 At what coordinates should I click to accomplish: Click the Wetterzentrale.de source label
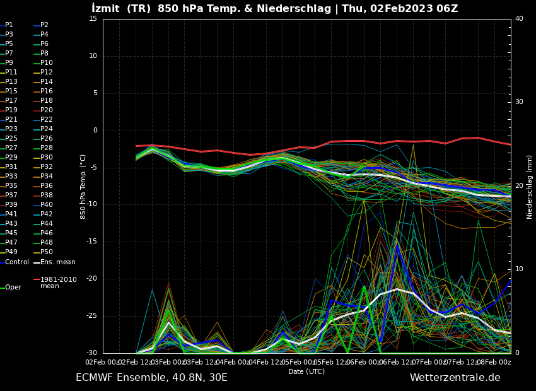click(455, 378)
